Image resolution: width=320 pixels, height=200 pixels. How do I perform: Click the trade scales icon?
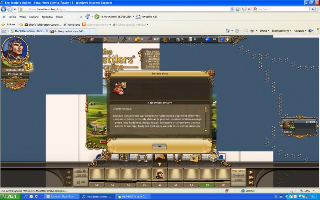tap(141, 158)
